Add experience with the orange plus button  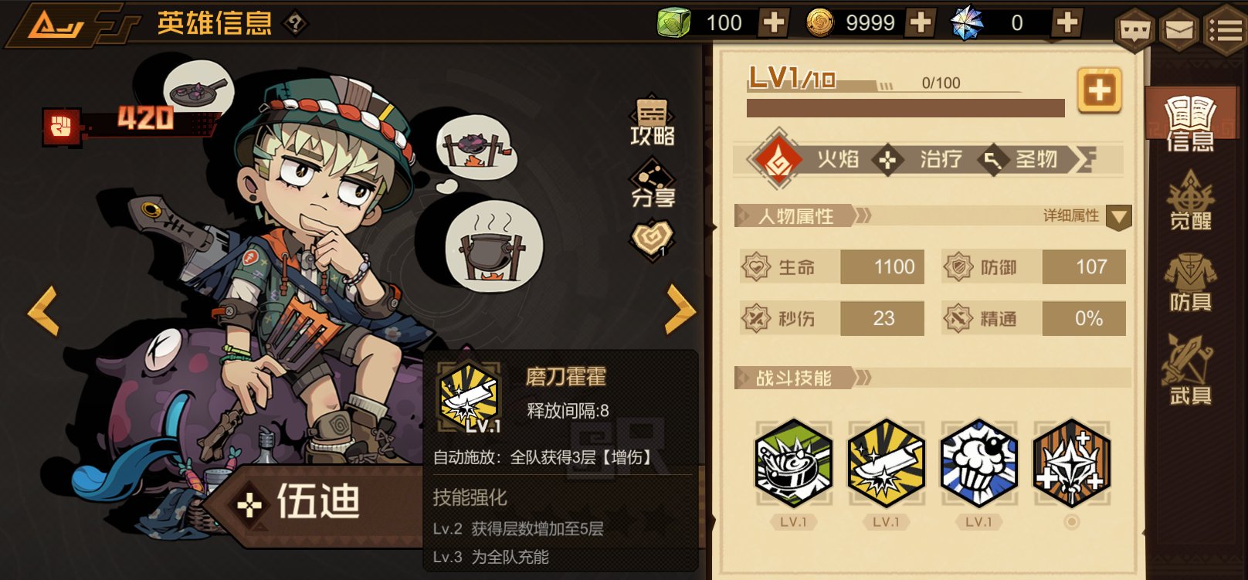1099,90
